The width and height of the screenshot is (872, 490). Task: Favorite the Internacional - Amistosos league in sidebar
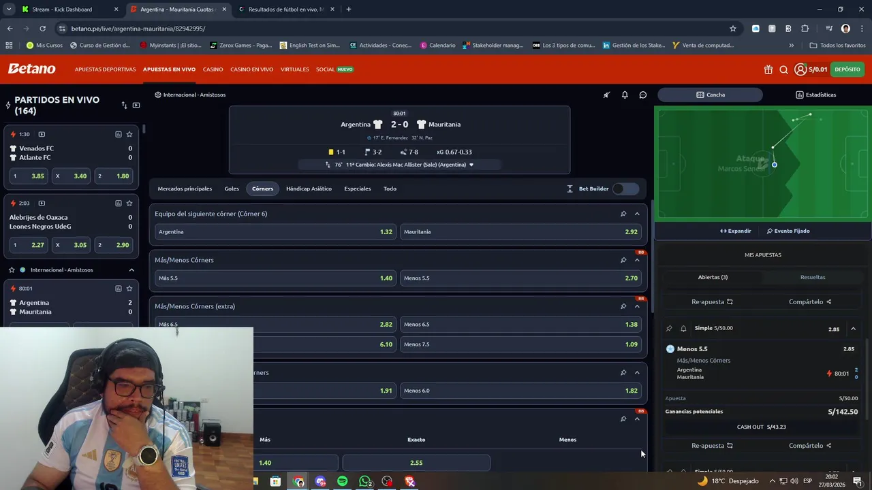[x=12, y=270]
